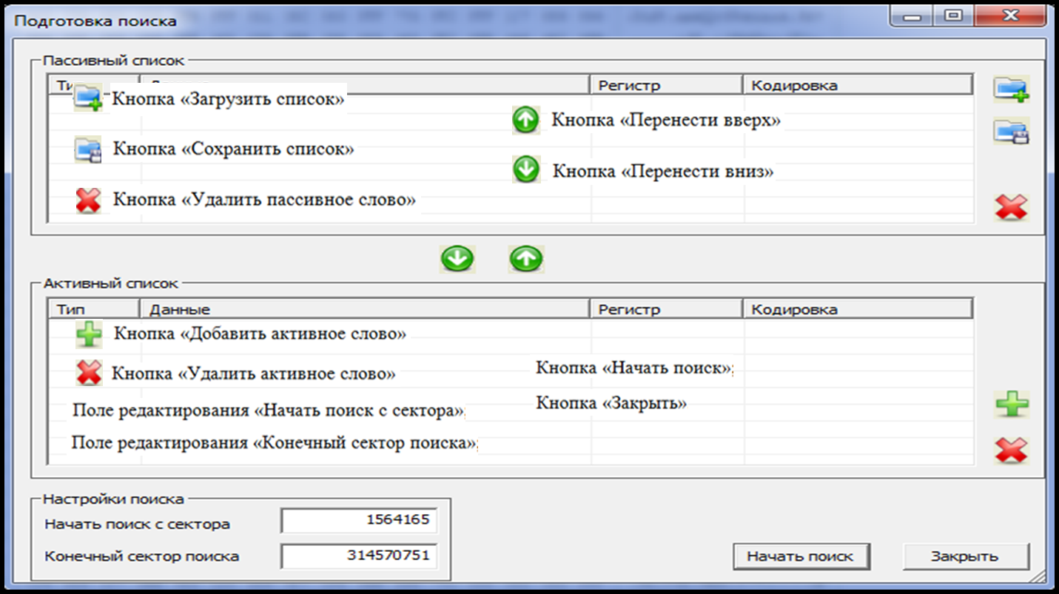Click the green down arrow between the two lists
The image size is (1059, 594).
click(457, 259)
